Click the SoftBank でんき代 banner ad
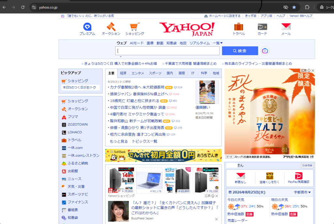Viewport: 334px width, 224px height. [163, 156]
